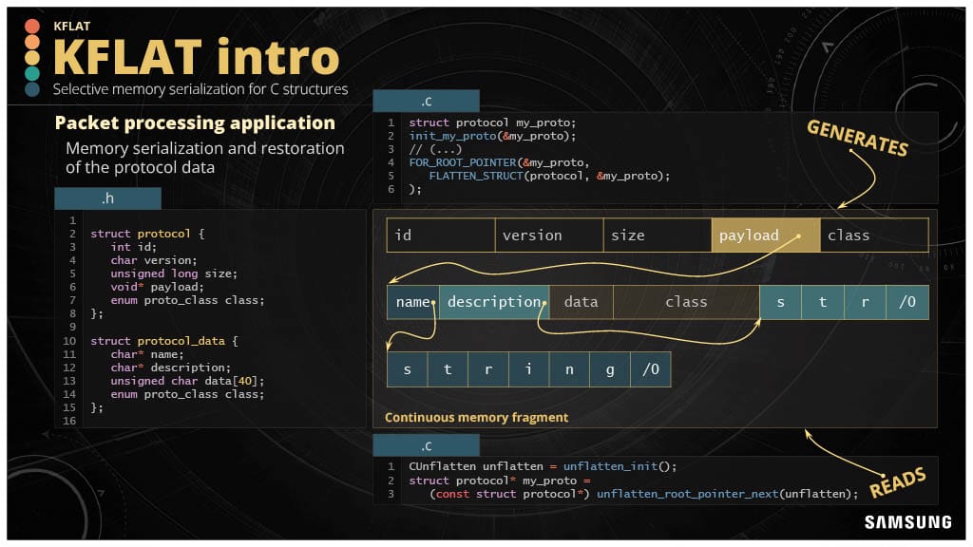This screenshot has height=547, width=973.
Task: Click the 'unsigned long size;' code line
Action: click(x=174, y=273)
